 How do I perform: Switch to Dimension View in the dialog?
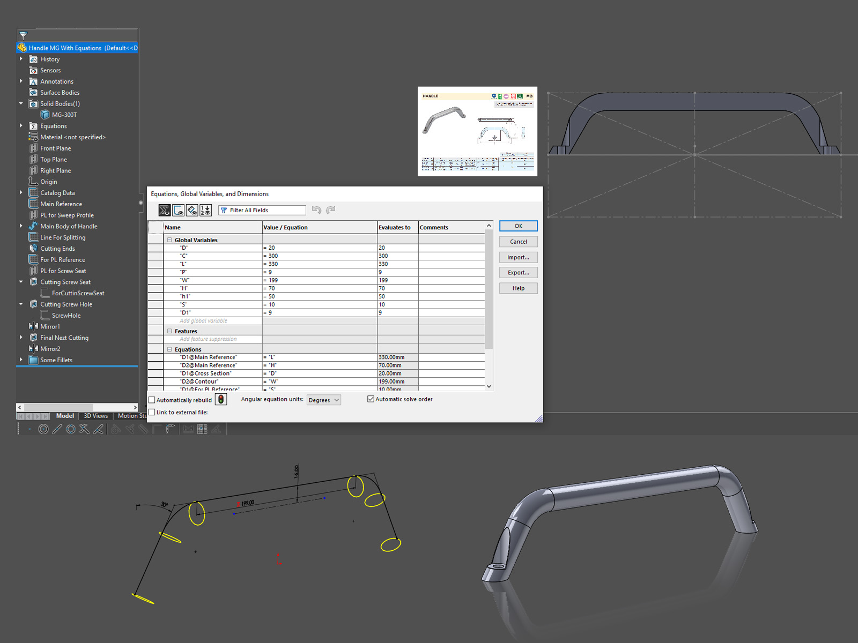[x=192, y=211]
